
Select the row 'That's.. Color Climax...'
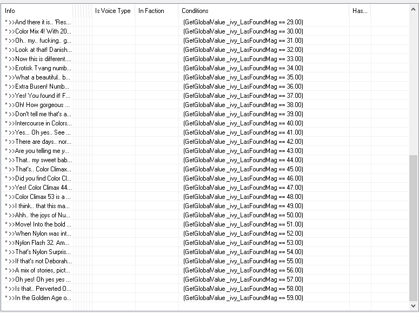pyautogui.click(x=205, y=169)
